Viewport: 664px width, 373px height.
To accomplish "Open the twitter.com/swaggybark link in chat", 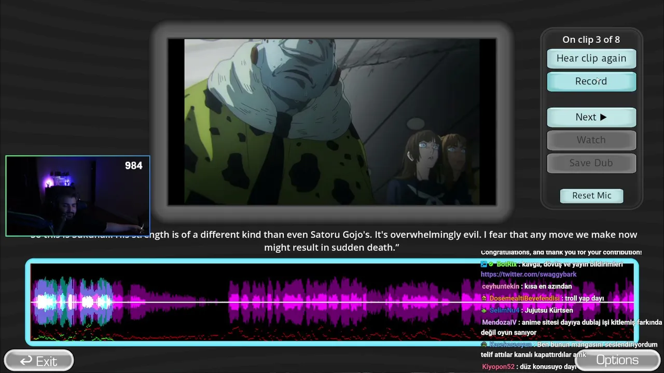I will point(529,274).
